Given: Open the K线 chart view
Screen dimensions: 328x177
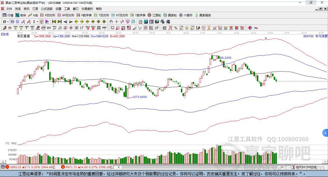Looking at the screenshot, I should tap(33, 15).
